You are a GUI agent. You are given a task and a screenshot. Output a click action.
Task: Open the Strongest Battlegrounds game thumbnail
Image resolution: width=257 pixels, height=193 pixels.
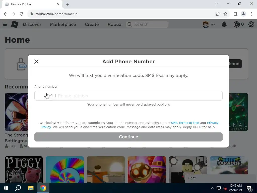click(16, 112)
